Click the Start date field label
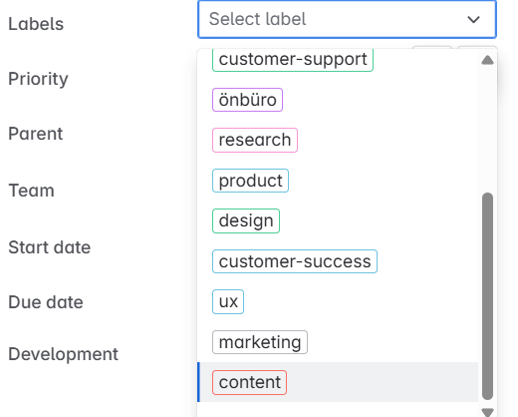Image resolution: width=518 pixels, height=417 pixels. point(50,247)
